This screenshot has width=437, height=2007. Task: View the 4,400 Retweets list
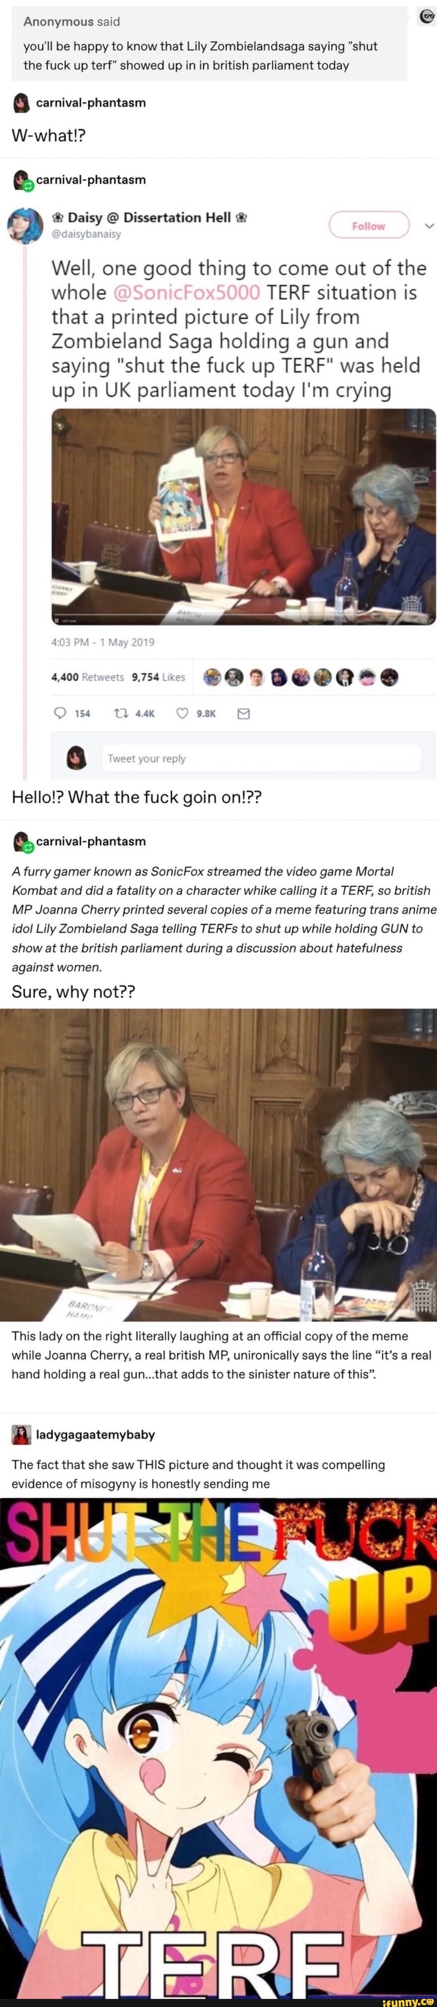click(87, 677)
